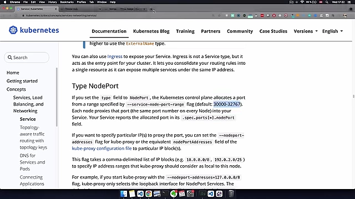355x199 pixels.
Task: Open the Apple menu
Action: point(5,2)
